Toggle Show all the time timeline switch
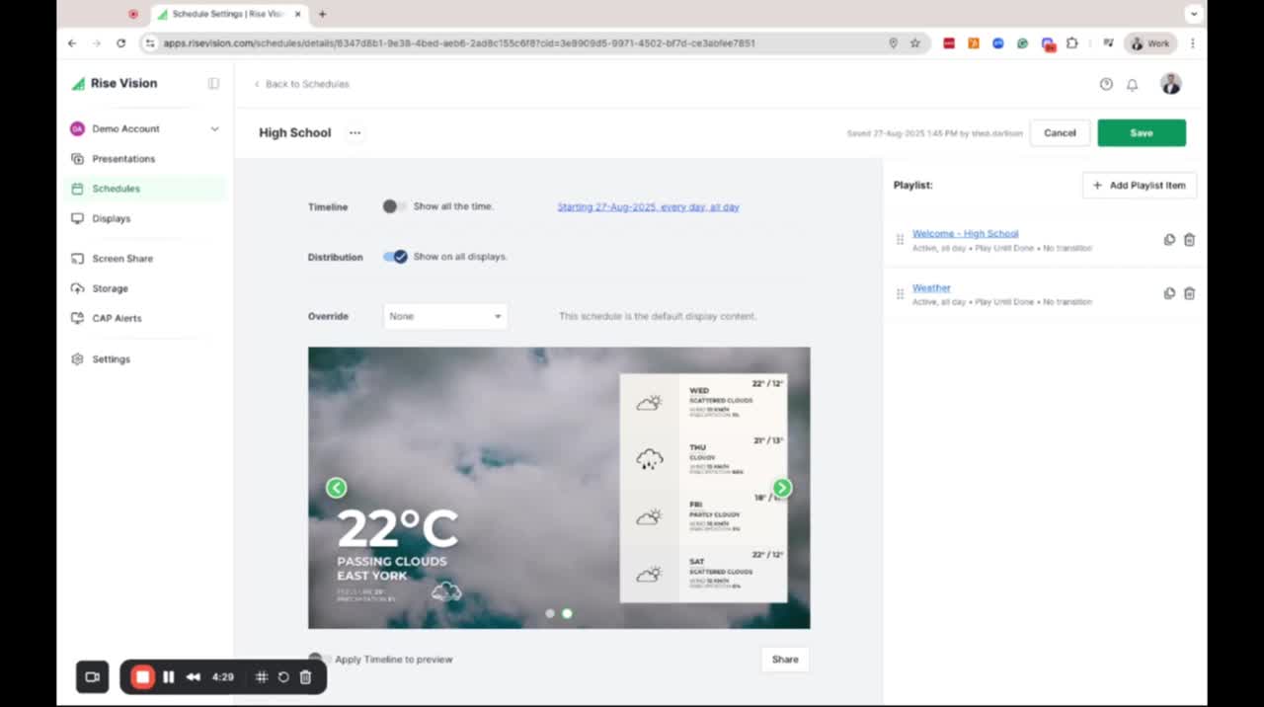1264x707 pixels. (x=394, y=206)
